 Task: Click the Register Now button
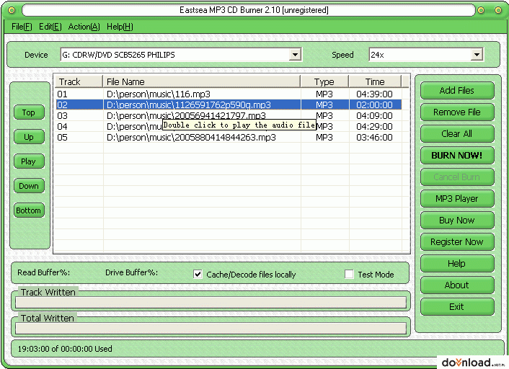pos(457,241)
